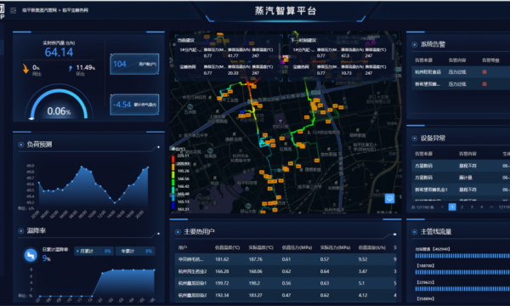Select the 199.72 row in 主要热用户 table

click(x=286, y=283)
